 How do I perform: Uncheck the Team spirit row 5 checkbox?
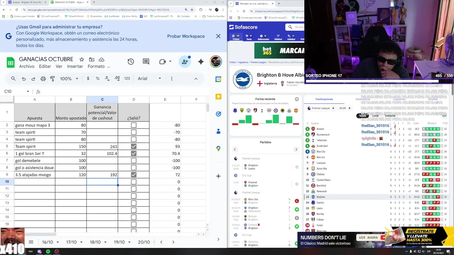(134, 146)
